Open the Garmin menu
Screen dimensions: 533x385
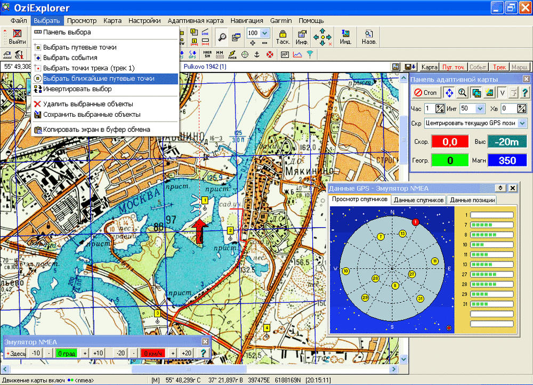click(x=281, y=21)
